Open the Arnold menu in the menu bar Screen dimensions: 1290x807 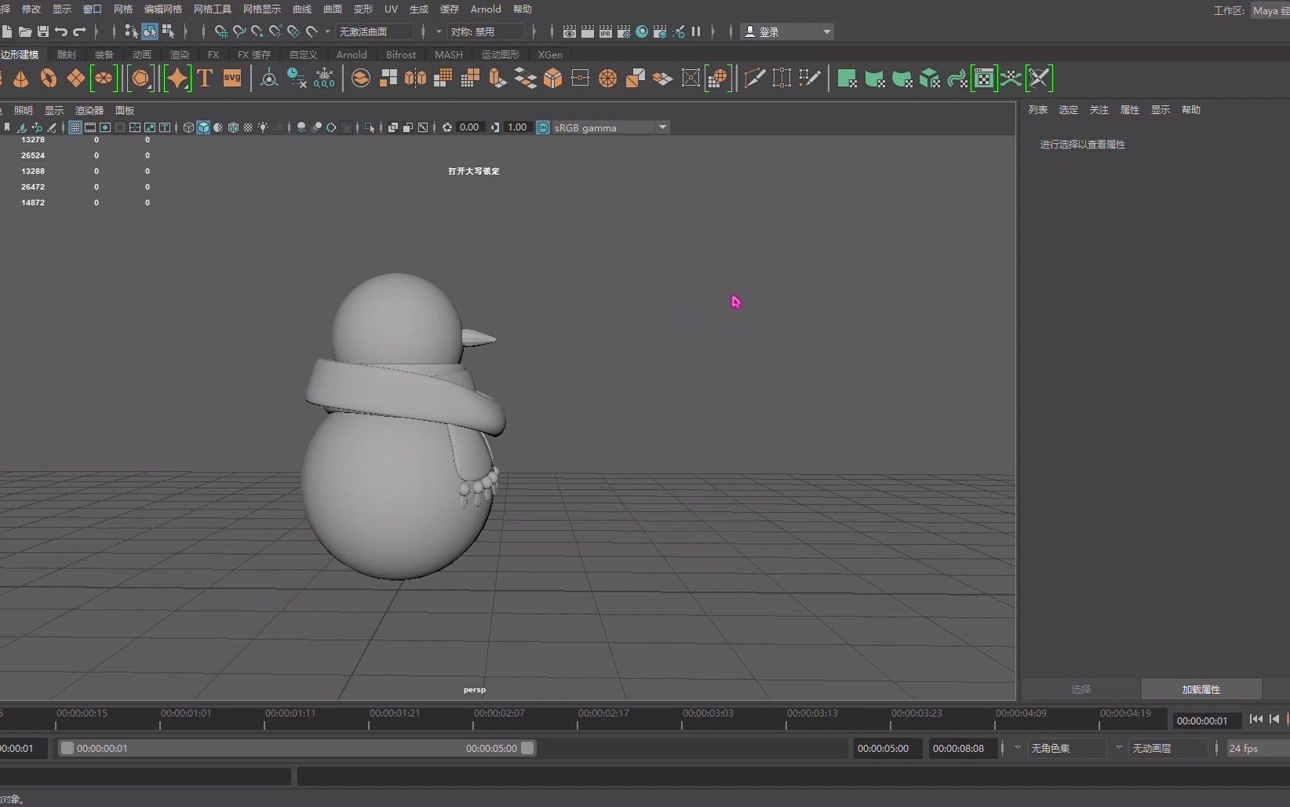486,9
